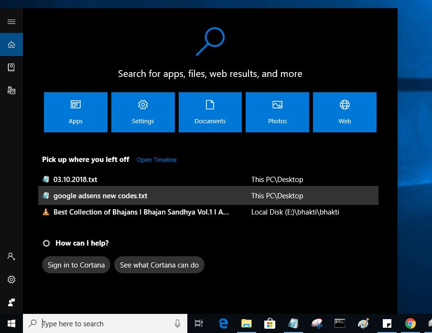Click the file icon beside 03.10.2018.txt
Image resolution: width=432 pixels, height=333 pixels.
coord(46,179)
